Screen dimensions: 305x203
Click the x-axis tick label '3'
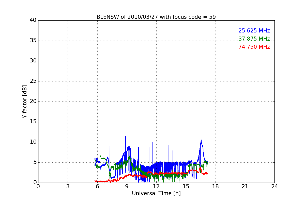(x=68, y=186)
